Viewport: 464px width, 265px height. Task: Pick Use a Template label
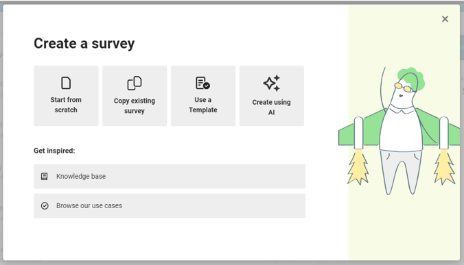[x=203, y=105]
